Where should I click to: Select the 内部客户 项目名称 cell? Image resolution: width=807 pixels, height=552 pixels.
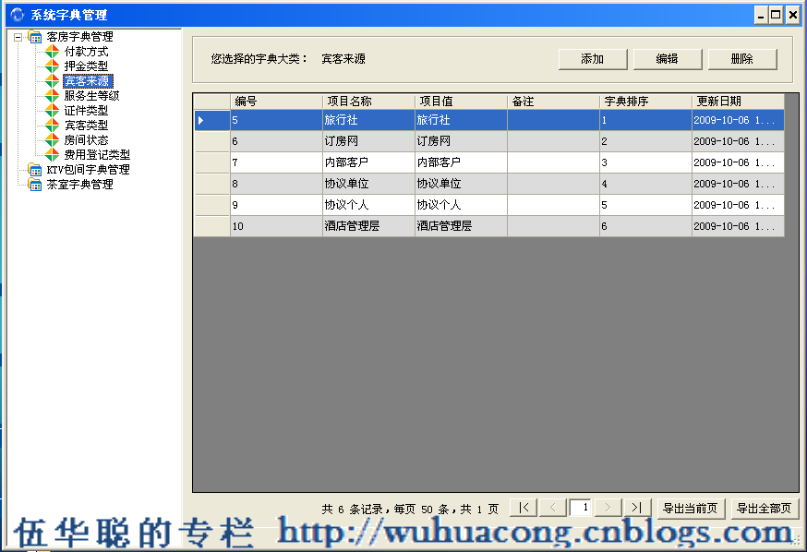(x=369, y=162)
